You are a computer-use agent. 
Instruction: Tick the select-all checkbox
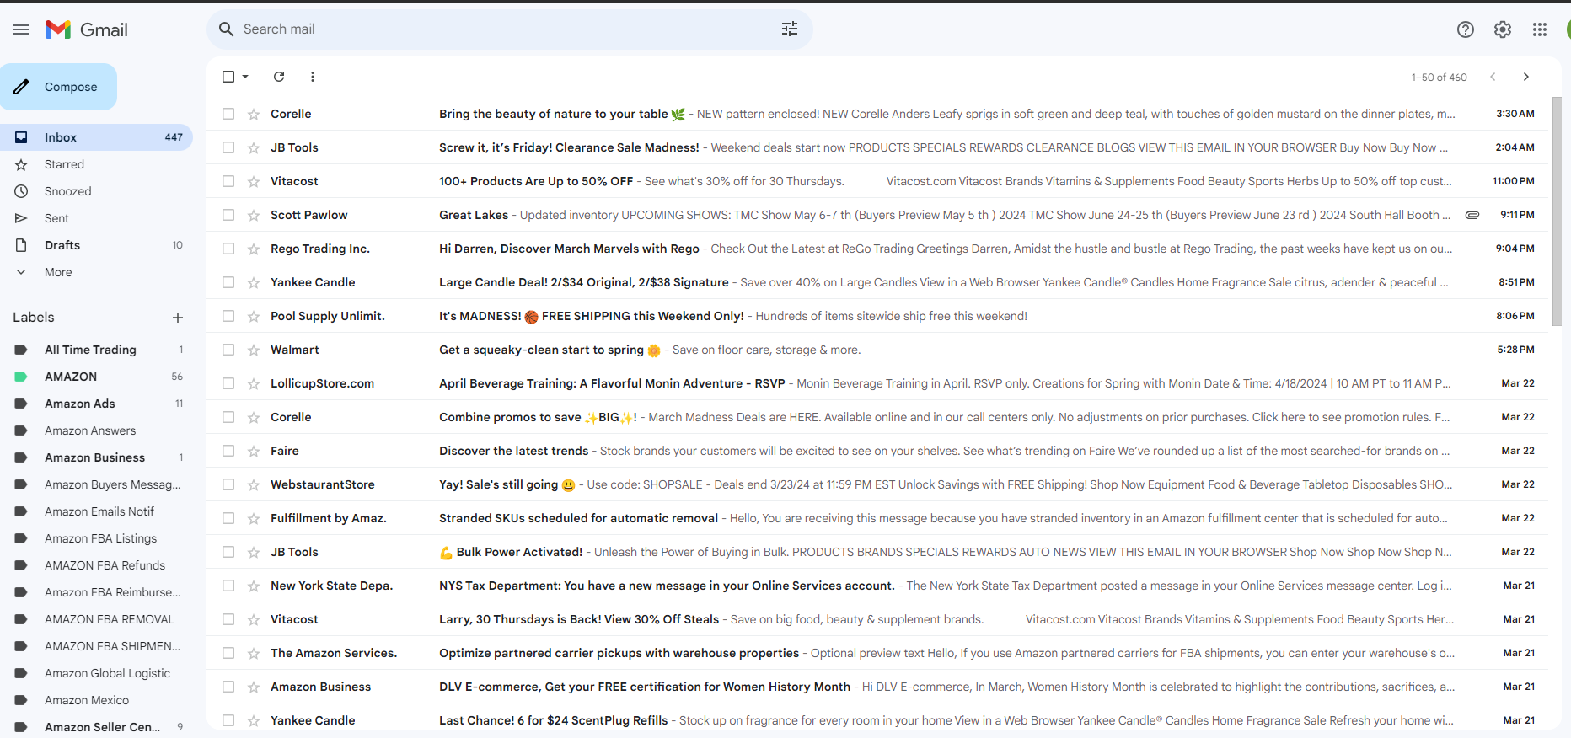[228, 77]
